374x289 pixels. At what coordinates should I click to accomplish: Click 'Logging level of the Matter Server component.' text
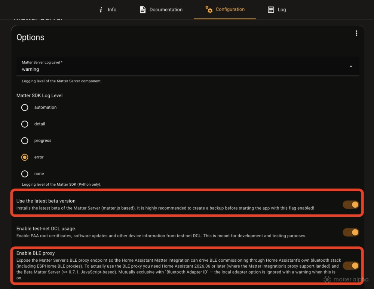click(62, 81)
